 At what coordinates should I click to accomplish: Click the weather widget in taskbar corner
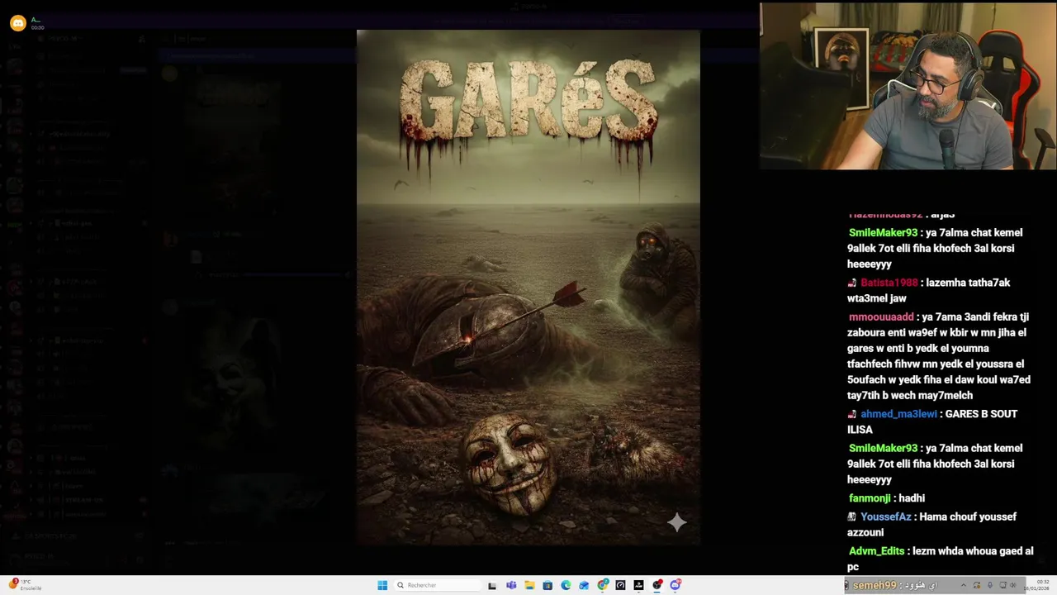[25, 584]
